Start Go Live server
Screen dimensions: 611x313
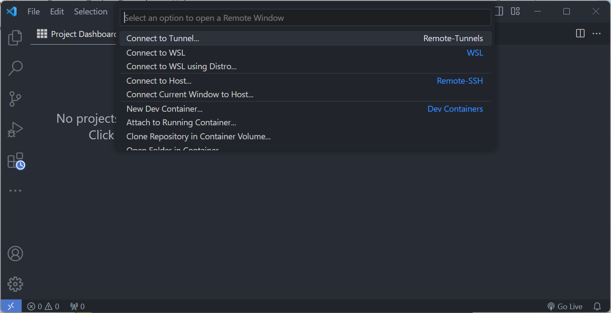pyautogui.click(x=565, y=306)
